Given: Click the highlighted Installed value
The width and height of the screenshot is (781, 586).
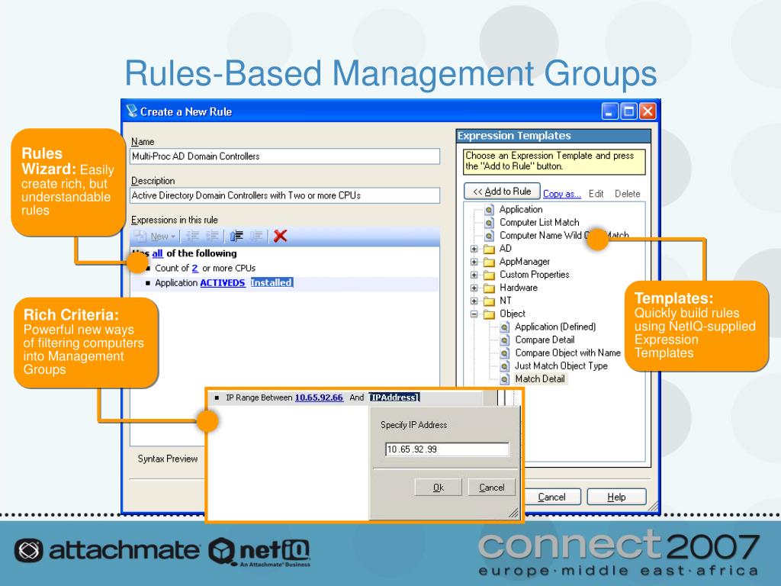Looking at the screenshot, I should [x=272, y=282].
